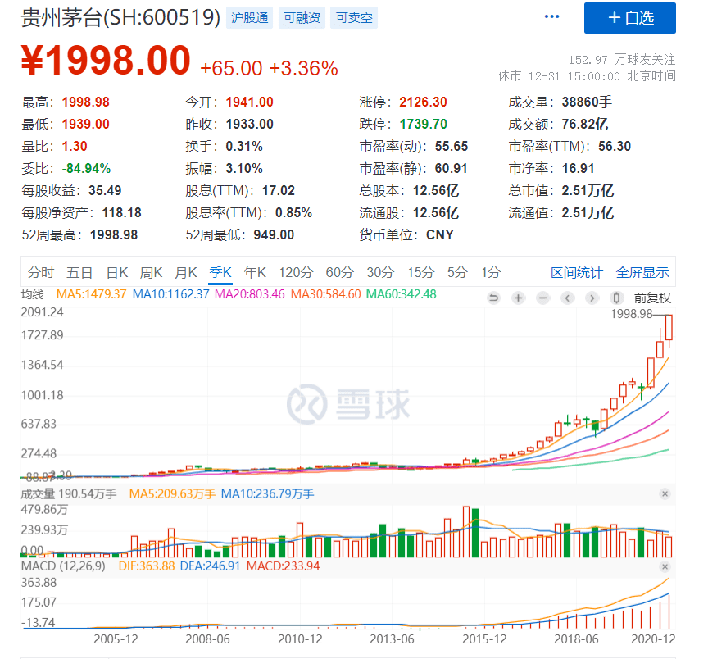Hide the 成交量 volume indicator panel
Viewport: 708px width, 659px height.
[666, 493]
